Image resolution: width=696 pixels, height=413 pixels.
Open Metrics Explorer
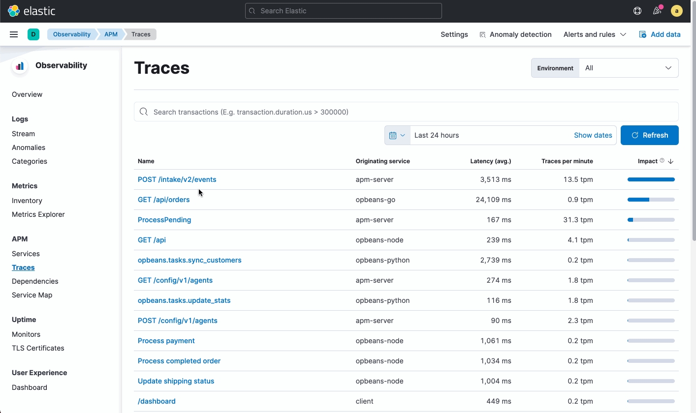[x=38, y=214]
